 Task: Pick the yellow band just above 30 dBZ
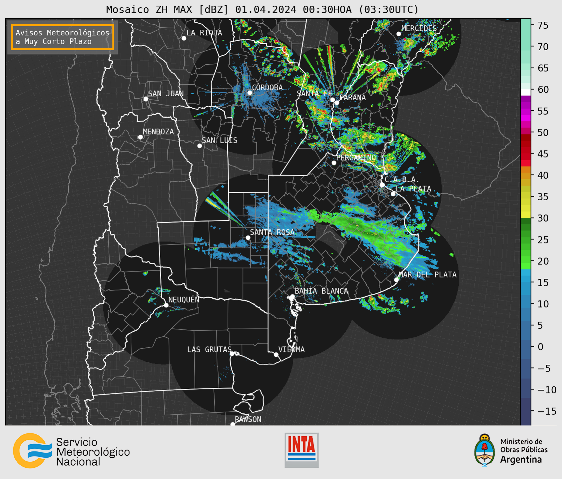point(526,214)
